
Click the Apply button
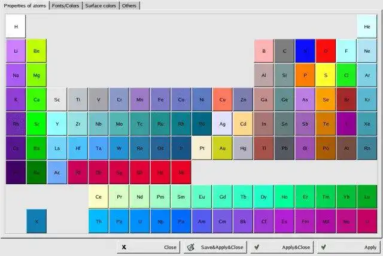349,247
